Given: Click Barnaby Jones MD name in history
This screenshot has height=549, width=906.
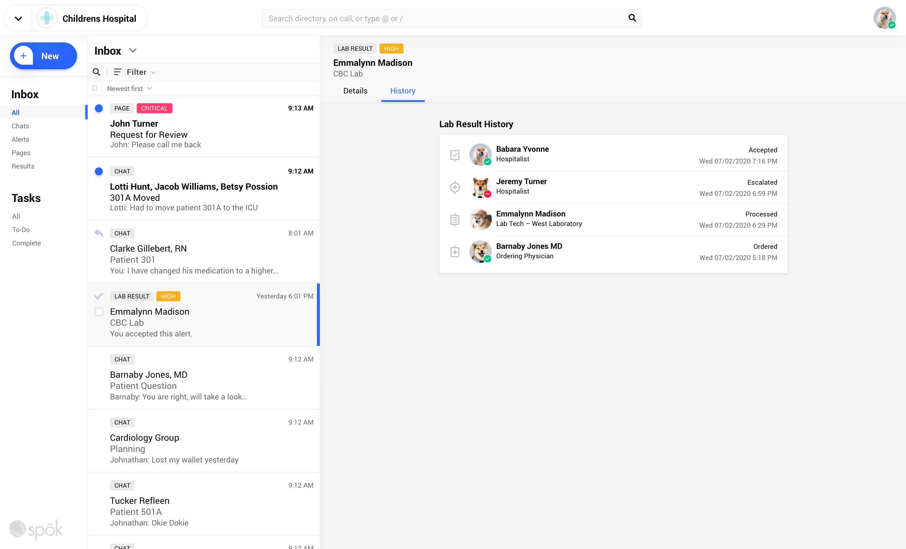Looking at the screenshot, I should point(529,246).
